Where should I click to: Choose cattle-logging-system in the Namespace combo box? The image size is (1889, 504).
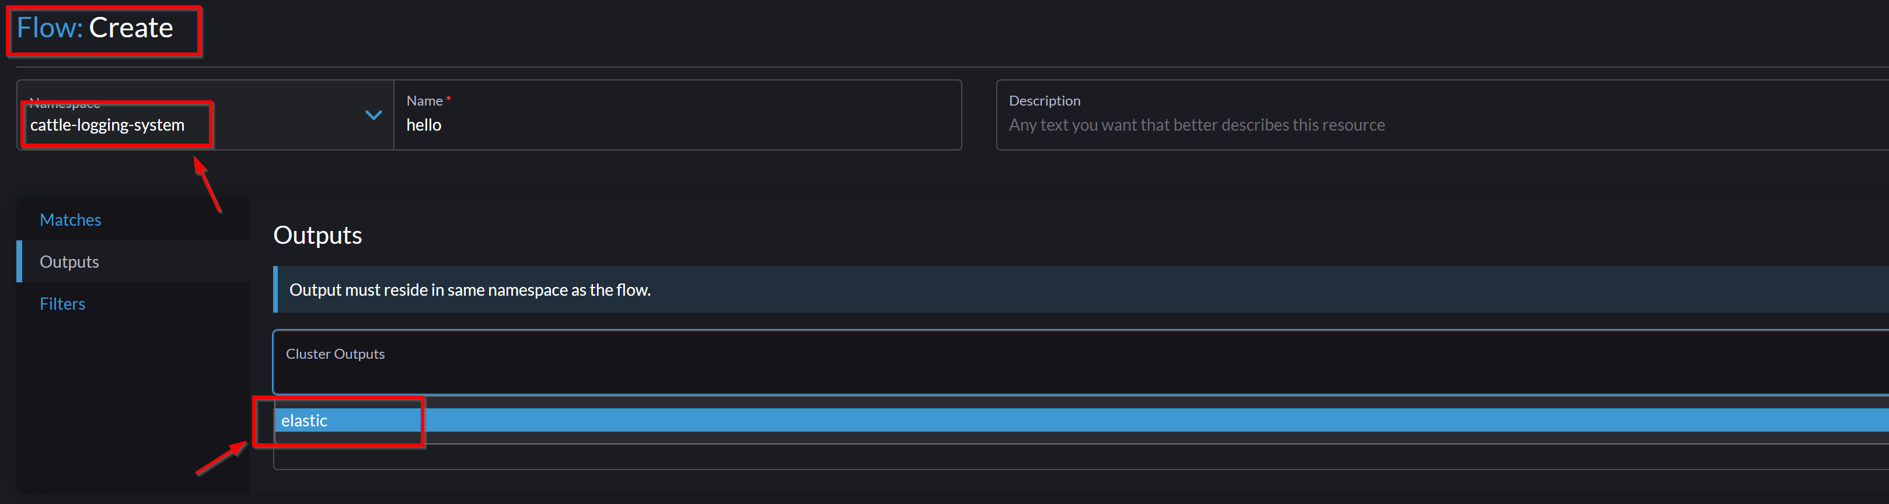click(x=108, y=124)
